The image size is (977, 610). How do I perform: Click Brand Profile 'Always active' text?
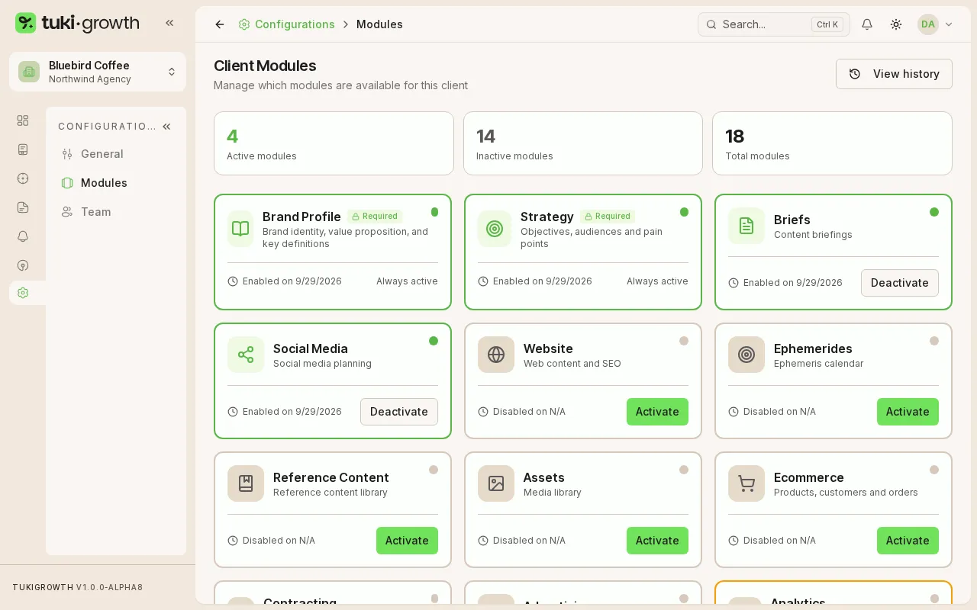[x=407, y=281]
